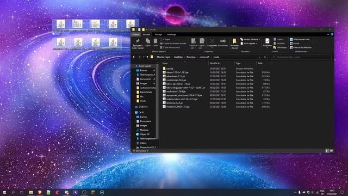Open Propriétés from the ribbon
The width and height of the screenshot is (348, 196).
[267, 42]
